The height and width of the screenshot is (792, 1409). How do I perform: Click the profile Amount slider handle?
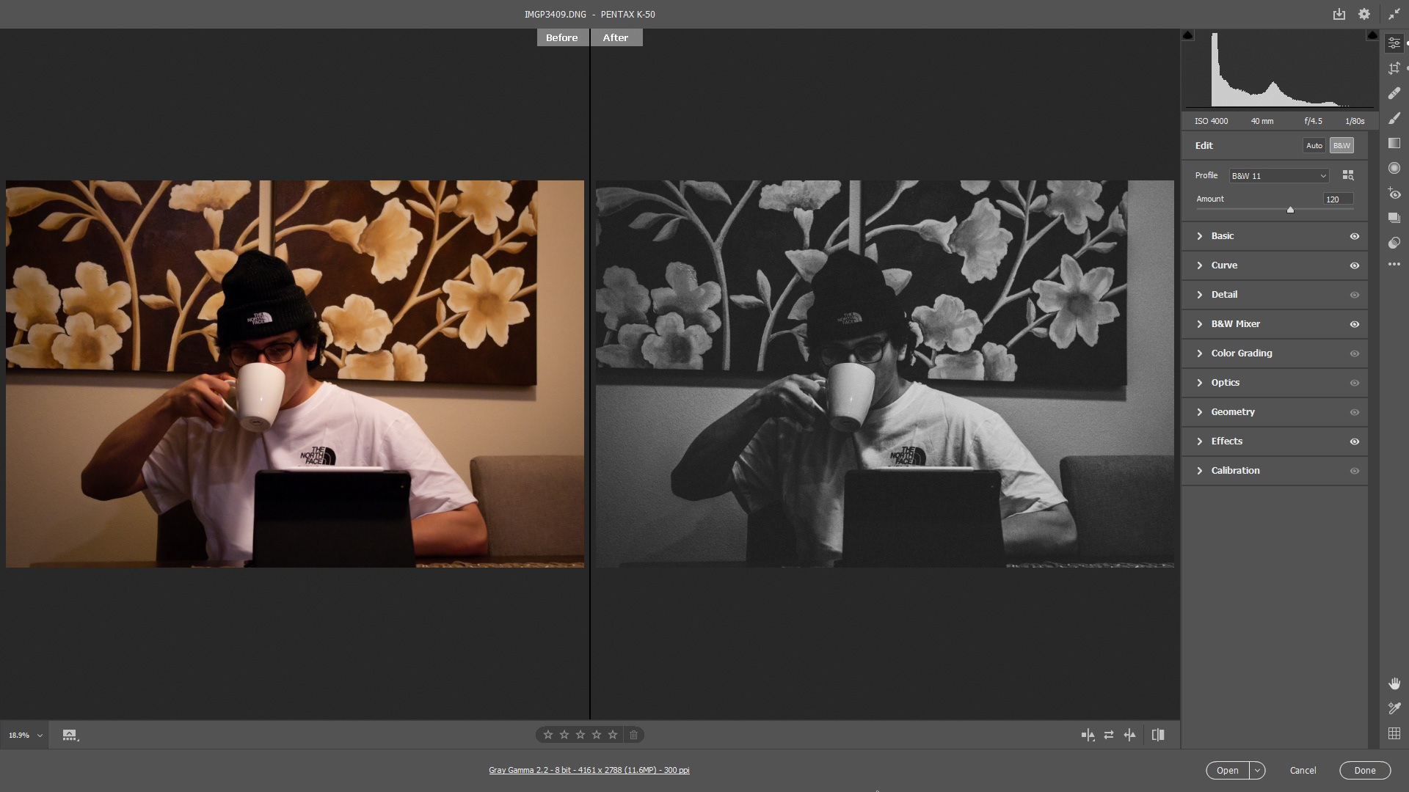1289,210
